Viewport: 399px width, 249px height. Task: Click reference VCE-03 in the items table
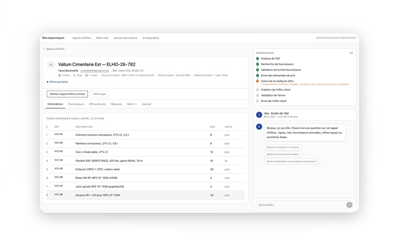coord(58,152)
